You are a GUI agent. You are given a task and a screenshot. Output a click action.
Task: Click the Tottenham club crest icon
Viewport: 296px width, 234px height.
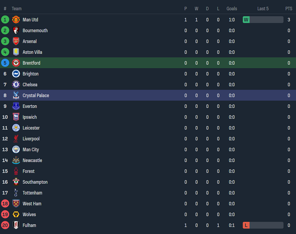tap(16, 193)
